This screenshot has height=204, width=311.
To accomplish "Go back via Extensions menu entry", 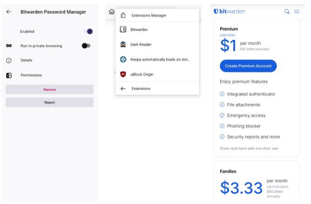I will [141, 88].
